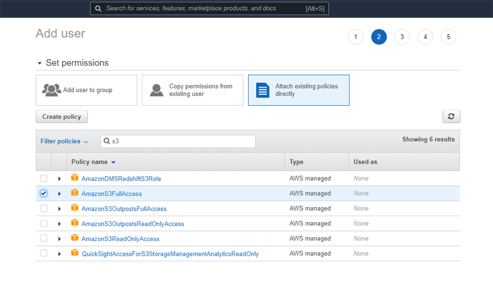Check the AmazonS3ReadOnlyAccess checkbox
The width and height of the screenshot is (493, 304).
tap(43, 238)
